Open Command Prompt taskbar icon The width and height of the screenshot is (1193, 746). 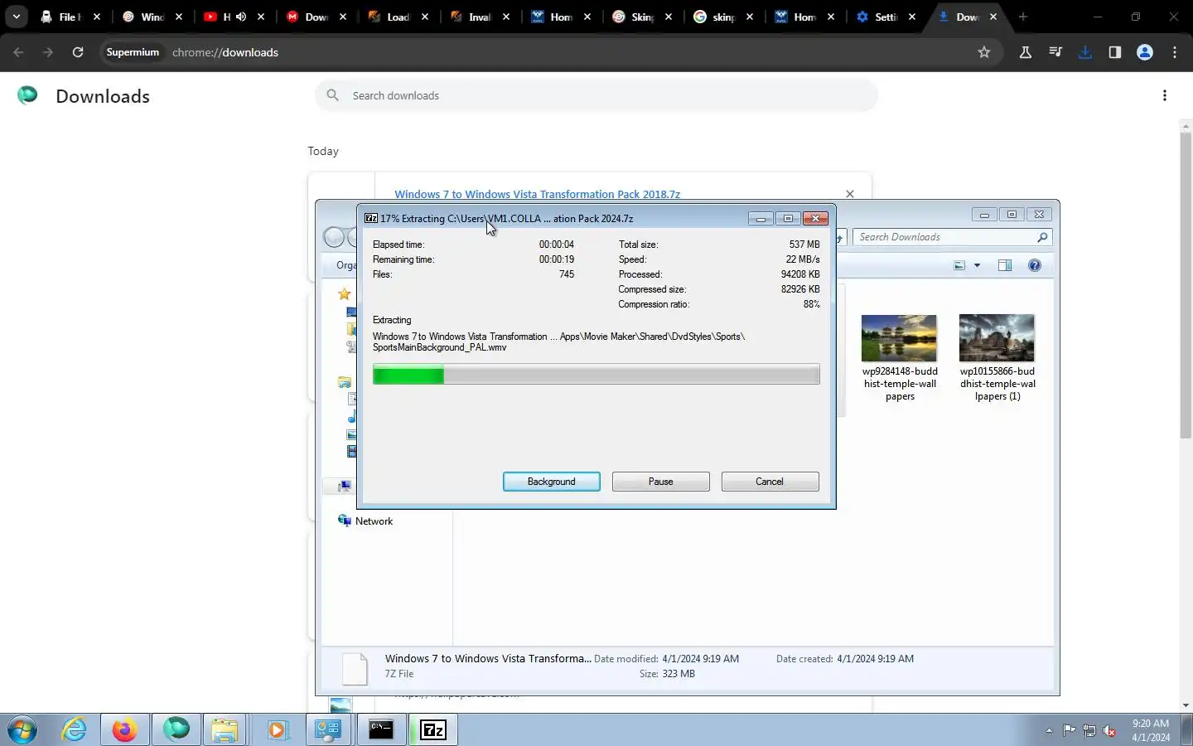click(381, 730)
